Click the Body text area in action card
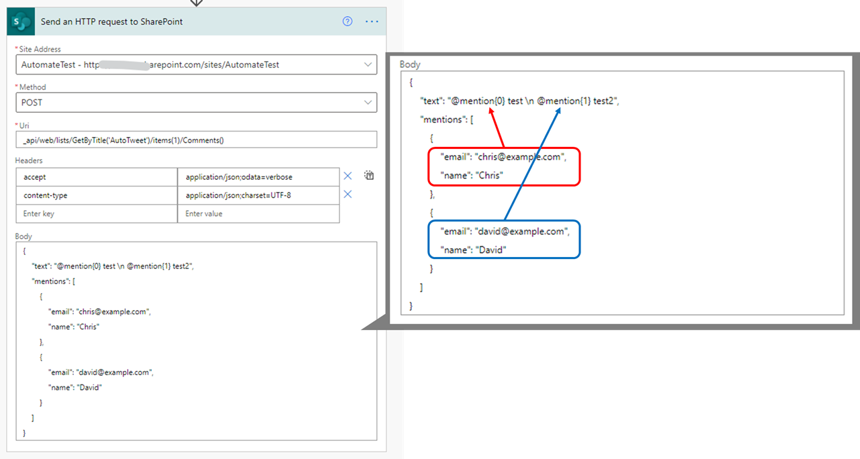Image resolution: width=860 pixels, height=459 pixels. point(196,341)
